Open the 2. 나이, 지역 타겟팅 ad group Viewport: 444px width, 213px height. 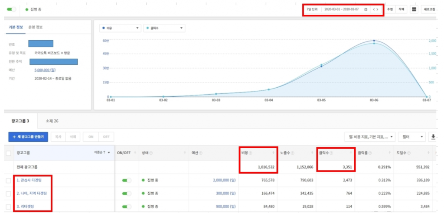pos(32,193)
